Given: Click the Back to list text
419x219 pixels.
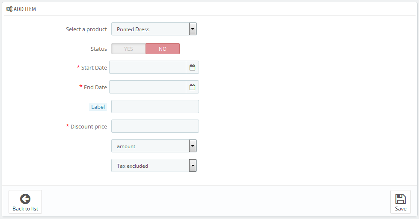Looking at the screenshot, I should pos(25,209).
